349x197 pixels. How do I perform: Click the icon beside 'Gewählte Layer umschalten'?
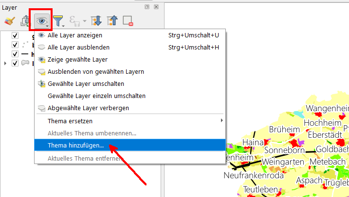pos(41,84)
